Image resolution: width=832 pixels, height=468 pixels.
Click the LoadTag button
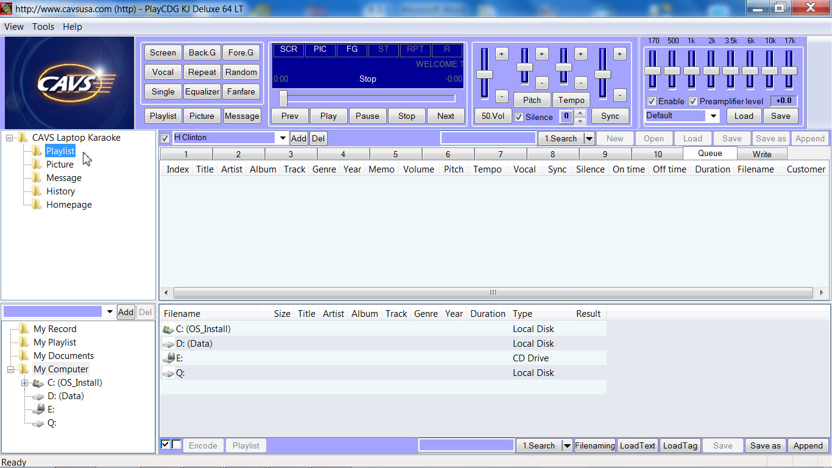click(680, 445)
